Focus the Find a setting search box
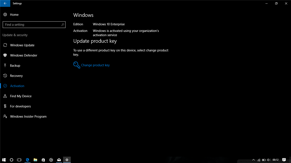291x163 pixels. pos(34,25)
